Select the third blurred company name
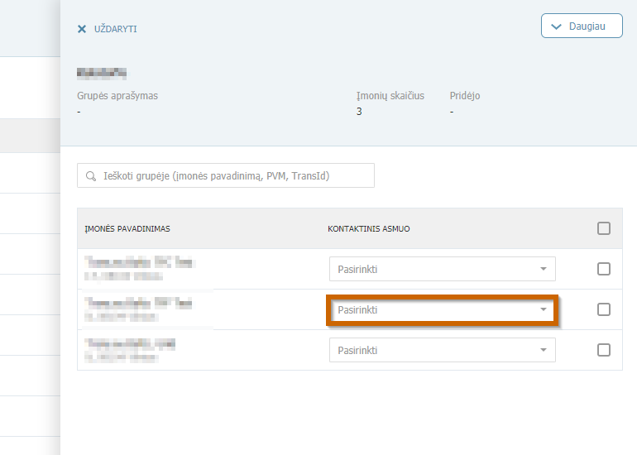The image size is (637, 455). (x=130, y=344)
